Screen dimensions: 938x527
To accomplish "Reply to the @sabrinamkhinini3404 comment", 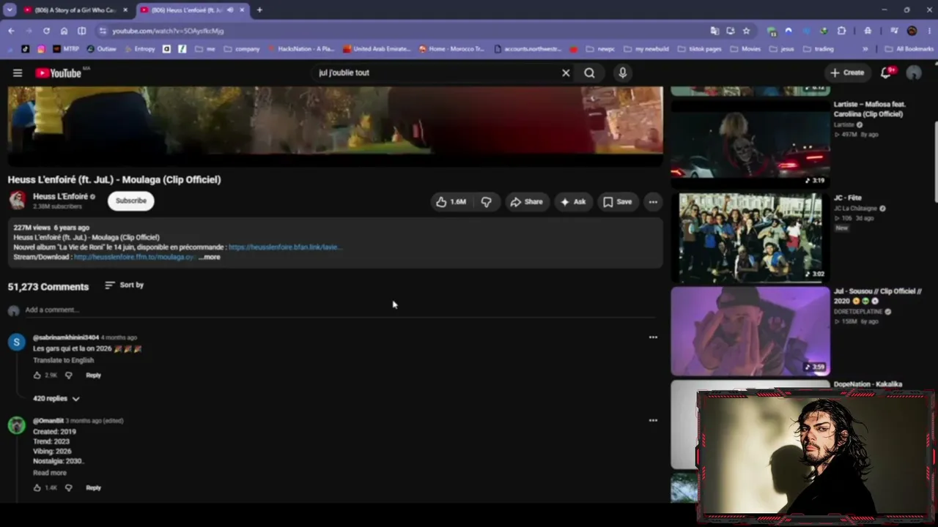I will coord(93,375).
